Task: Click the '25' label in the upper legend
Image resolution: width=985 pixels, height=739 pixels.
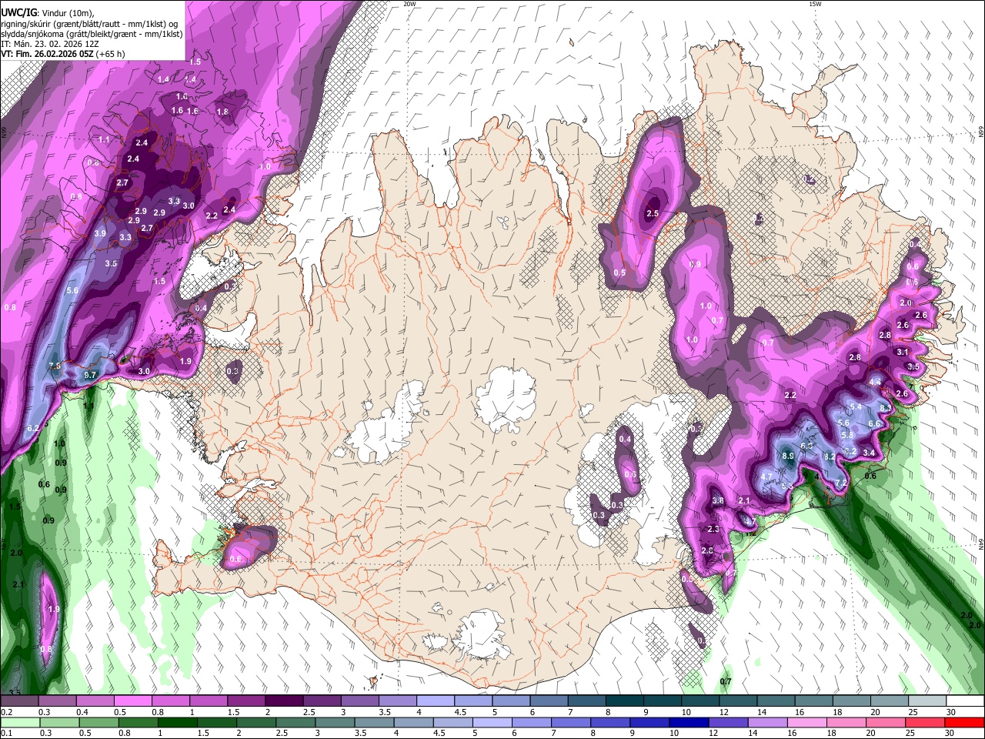Action: pos(913,712)
